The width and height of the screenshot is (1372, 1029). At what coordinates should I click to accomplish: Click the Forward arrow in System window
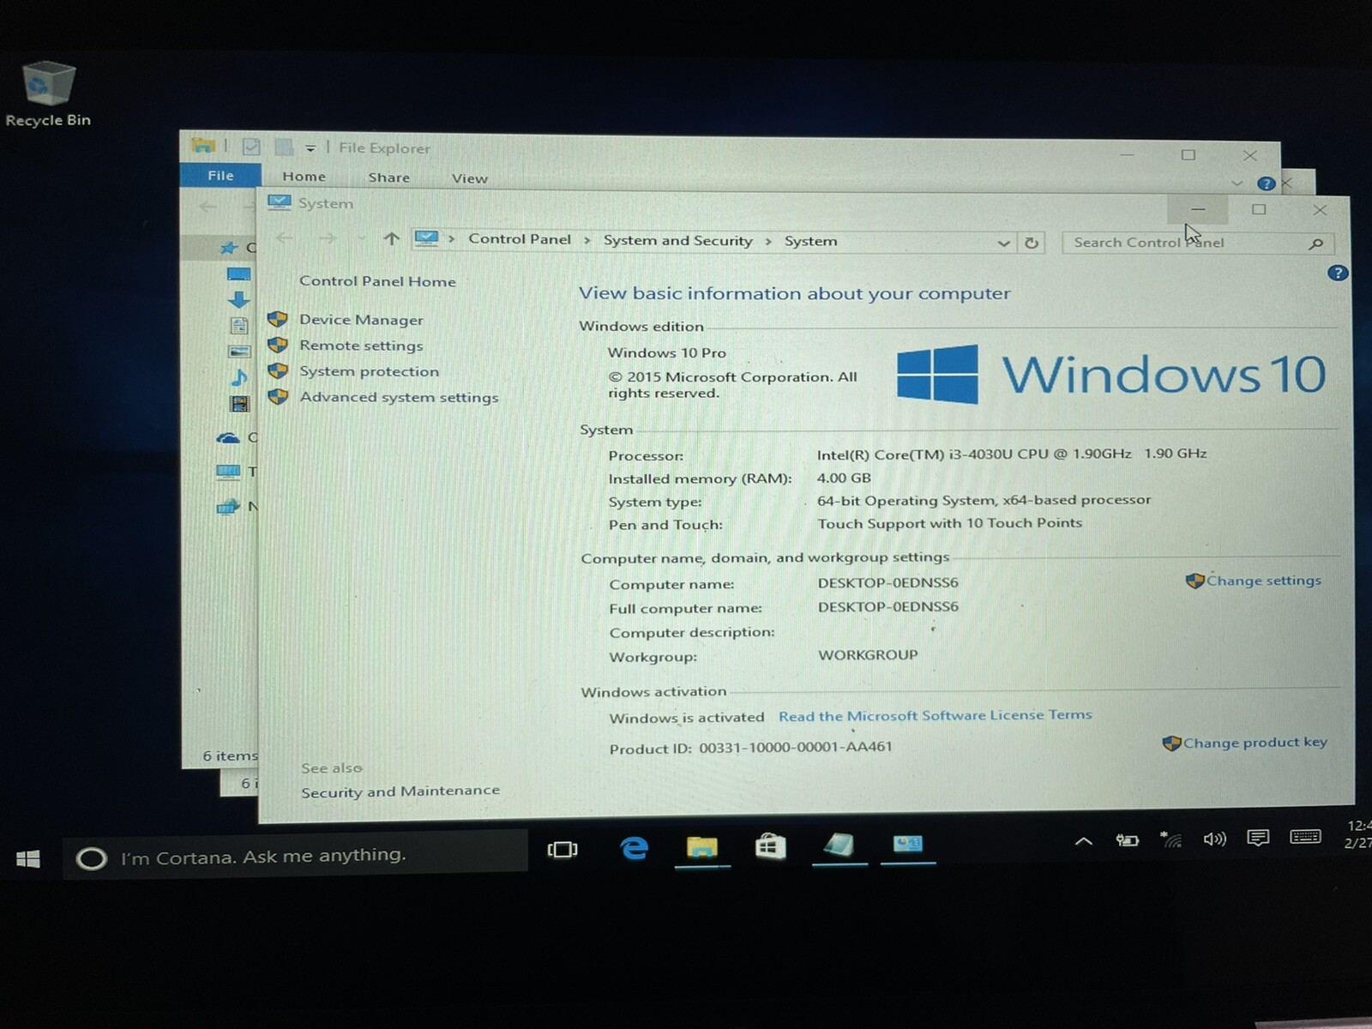pyautogui.click(x=327, y=238)
